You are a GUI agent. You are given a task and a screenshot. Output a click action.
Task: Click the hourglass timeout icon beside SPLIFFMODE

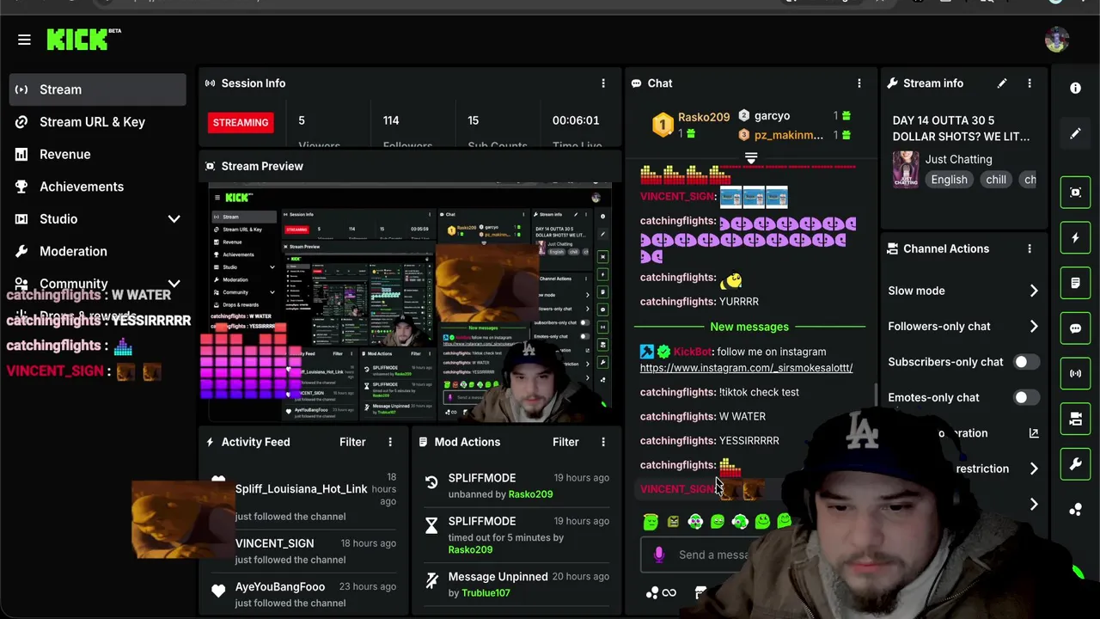tap(431, 525)
